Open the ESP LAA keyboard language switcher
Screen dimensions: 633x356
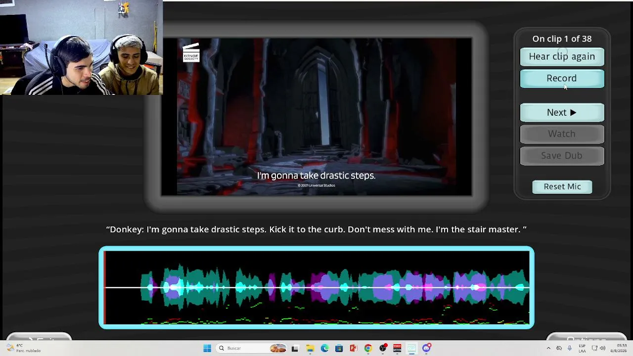(582, 348)
